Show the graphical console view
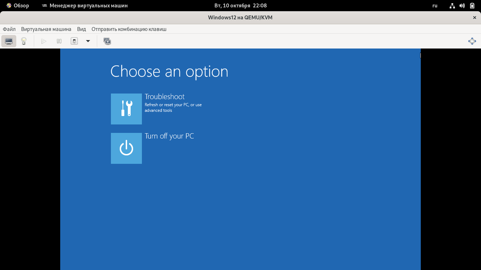The height and width of the screenshot is (270, 481). click(x=9, y=41)
